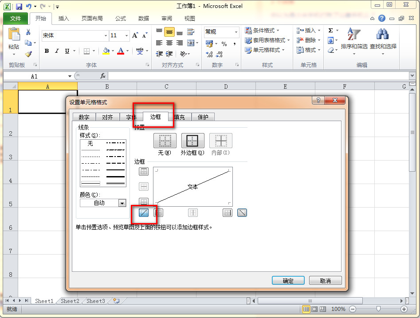The height and width of the screenshot is (318, 420).
Task: Open the 颜色 automatic color dropdown
Action: 122,203
